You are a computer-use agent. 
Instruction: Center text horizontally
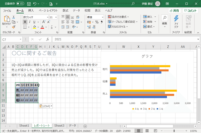point(68,22)
